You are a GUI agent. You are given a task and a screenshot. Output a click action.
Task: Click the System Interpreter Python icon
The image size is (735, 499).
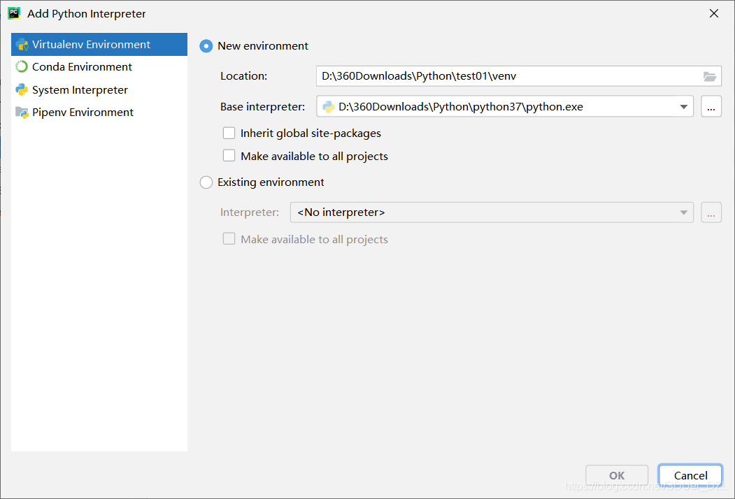point(22,89)
